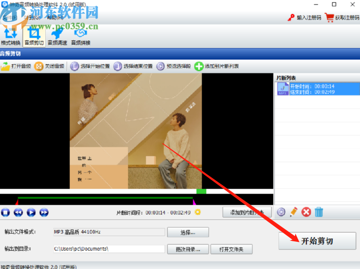Edit the selected clip with the pencil icon
The image size is (360, 269).
point(294,212)
